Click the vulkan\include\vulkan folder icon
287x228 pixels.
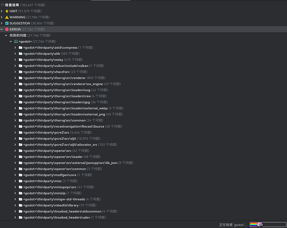[20, 66]
